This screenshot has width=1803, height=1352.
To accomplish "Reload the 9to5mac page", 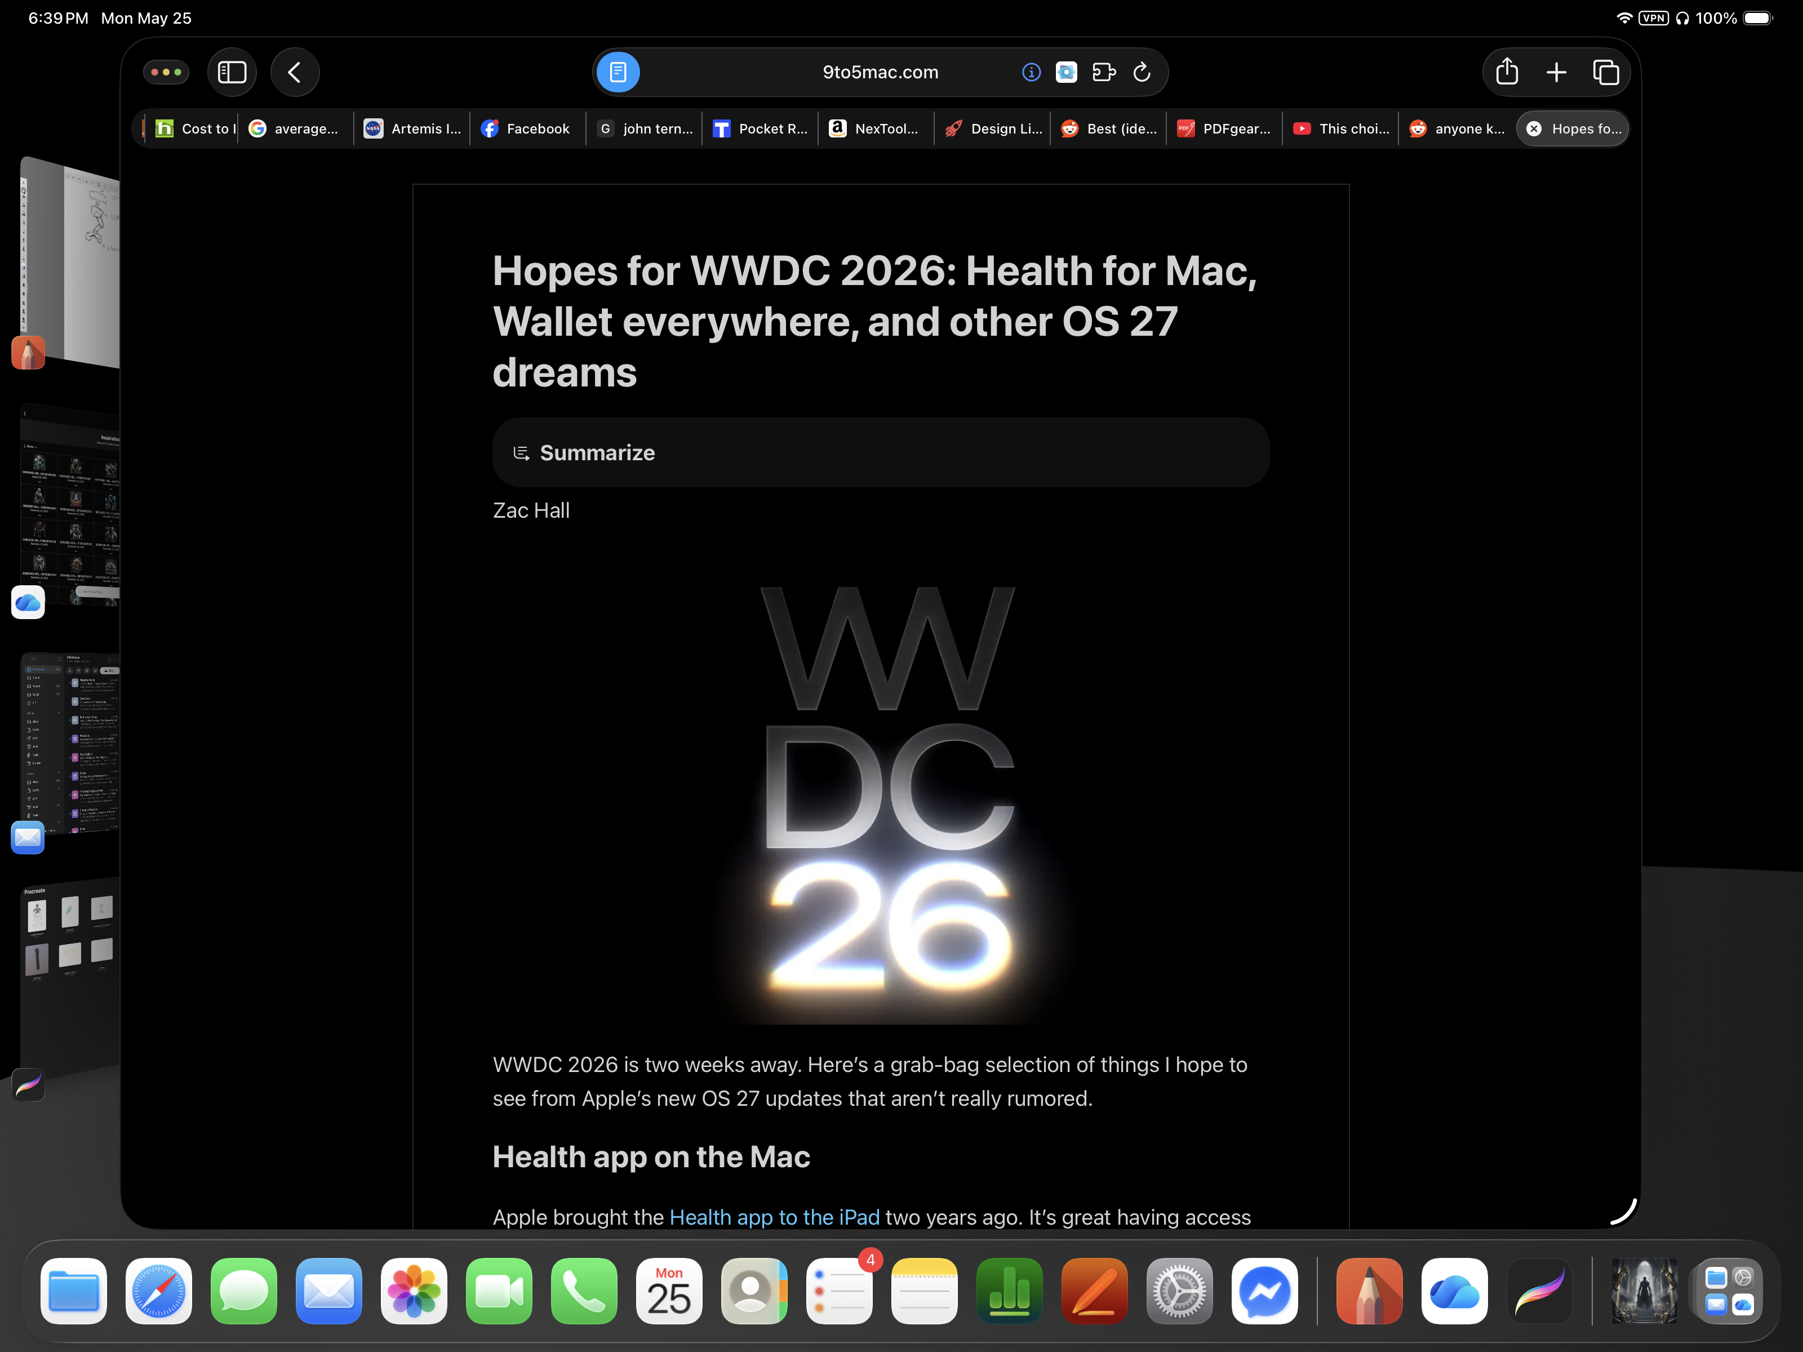I will 1142,72.
